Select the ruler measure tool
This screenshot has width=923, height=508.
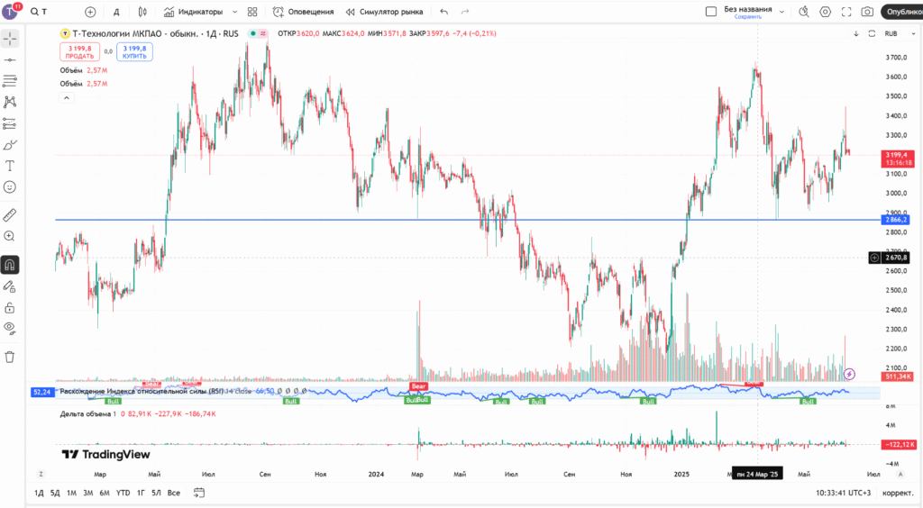coord(10,215)
